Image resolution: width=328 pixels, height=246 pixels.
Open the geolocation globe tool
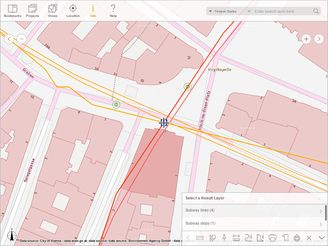296,238
